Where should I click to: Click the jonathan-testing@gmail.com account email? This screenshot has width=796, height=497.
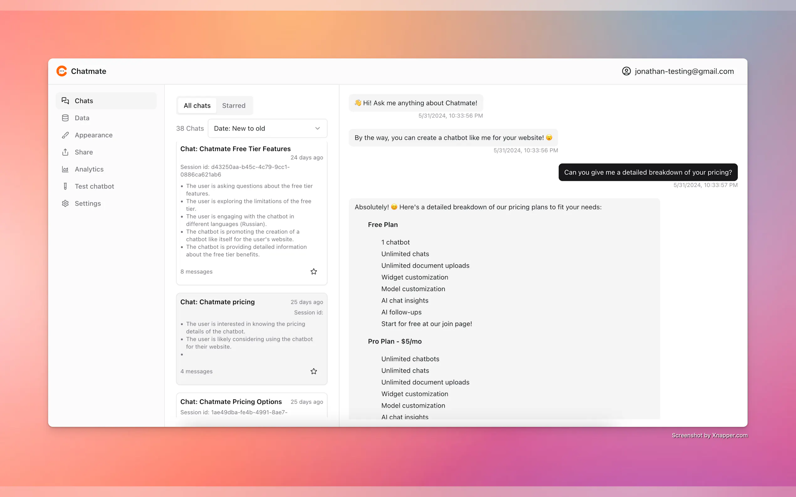pyautogui.click(x=684, y=71)
